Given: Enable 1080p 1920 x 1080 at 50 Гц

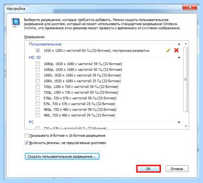Looking at the screenshot, I should [38, 69].
